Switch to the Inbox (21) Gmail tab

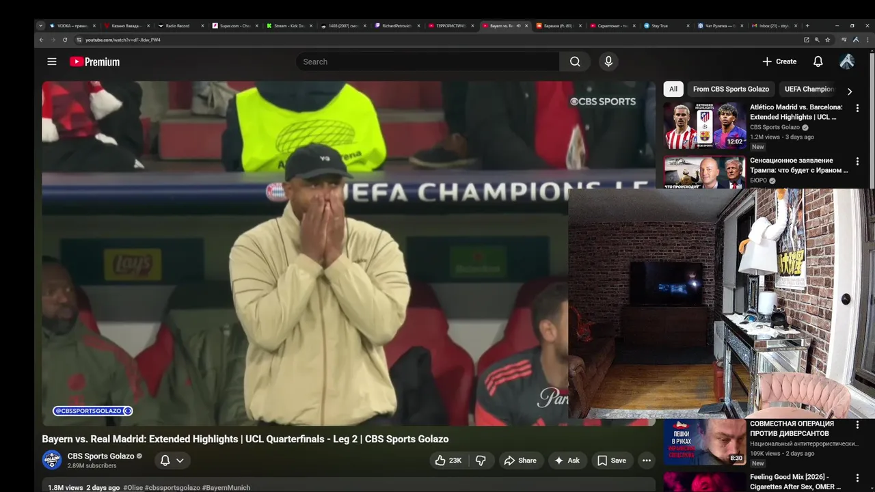(x=774, y=25)
